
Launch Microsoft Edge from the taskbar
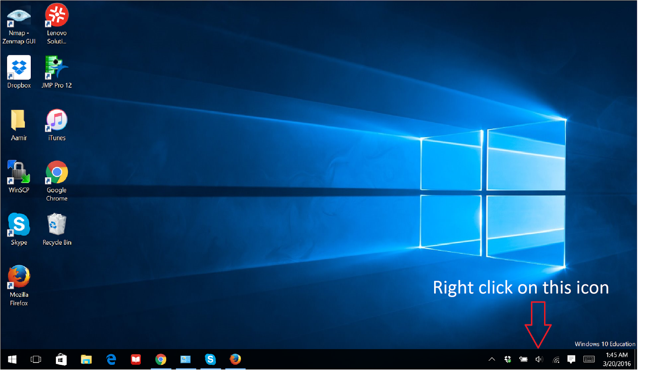click(x=111, y=359)
